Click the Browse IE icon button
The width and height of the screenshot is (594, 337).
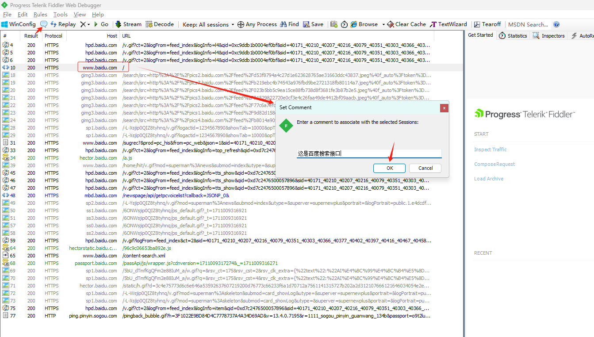pyautogui.click(x=364, y=24)
